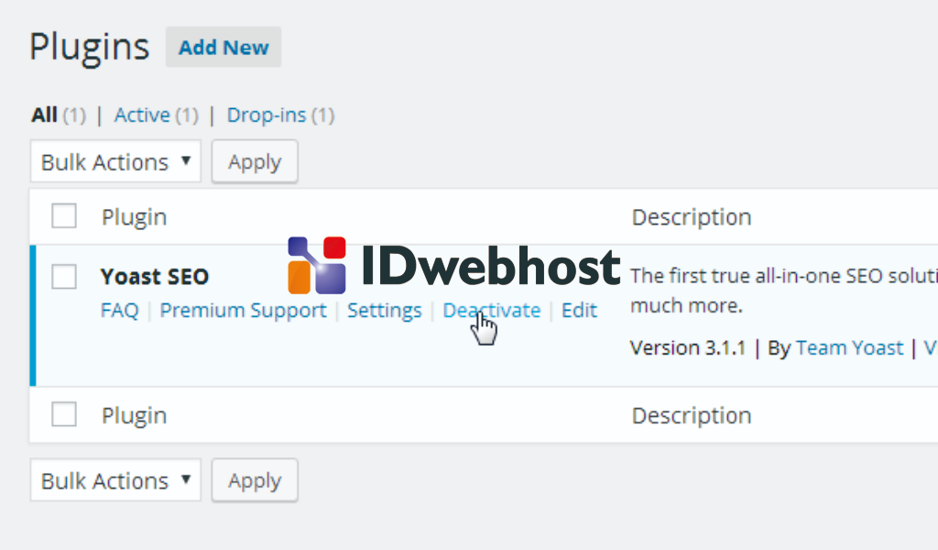Deactivate the Yoast SEO plugin
This screenshot has width=938, height=550.
491,311
